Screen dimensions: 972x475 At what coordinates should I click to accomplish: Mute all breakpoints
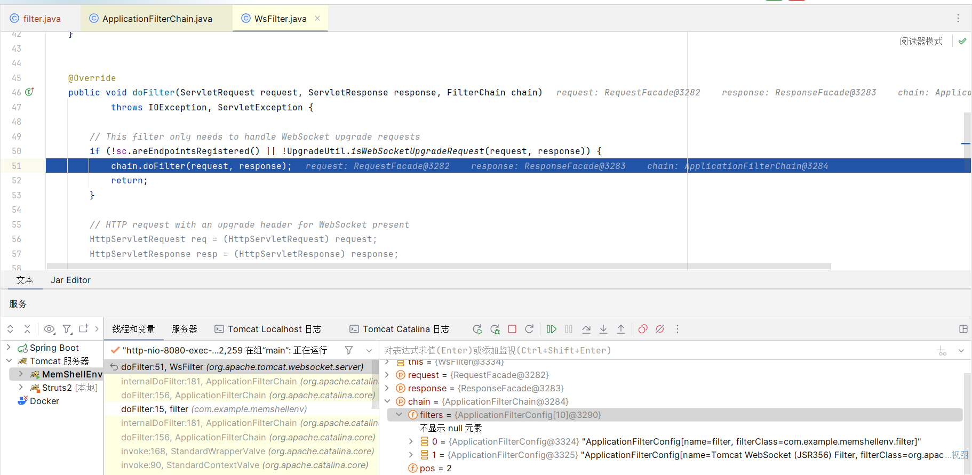point(660,329)
